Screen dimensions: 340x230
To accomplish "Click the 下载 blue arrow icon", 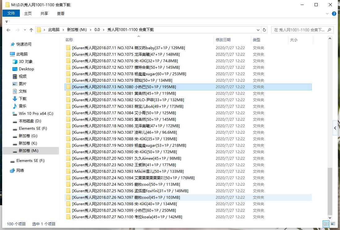I will tap(15, 99).
